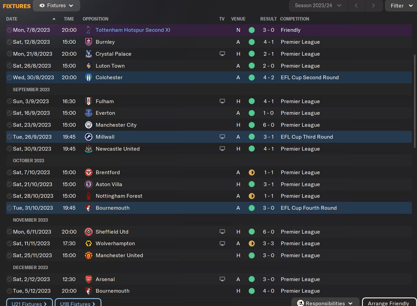Click the win result dot for Manchester United

(x=252, y=255)
